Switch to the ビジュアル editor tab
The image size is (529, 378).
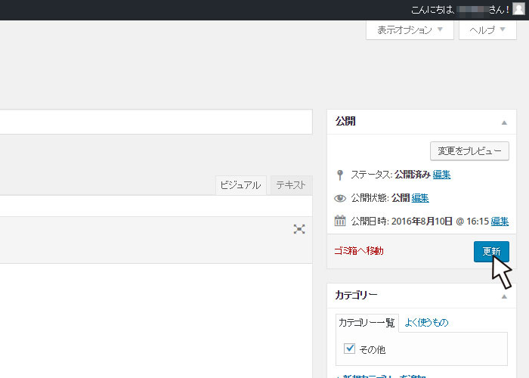[240, 185]
